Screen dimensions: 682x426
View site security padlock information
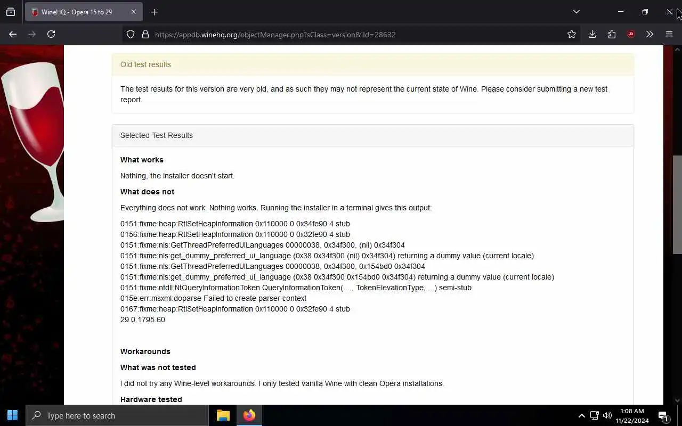tap(145, 34)
